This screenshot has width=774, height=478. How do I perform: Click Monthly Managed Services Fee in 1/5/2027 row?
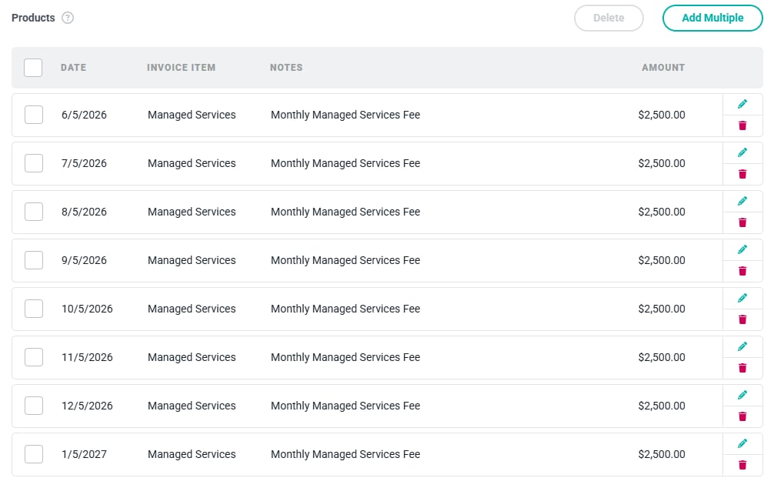click(345, 454)
